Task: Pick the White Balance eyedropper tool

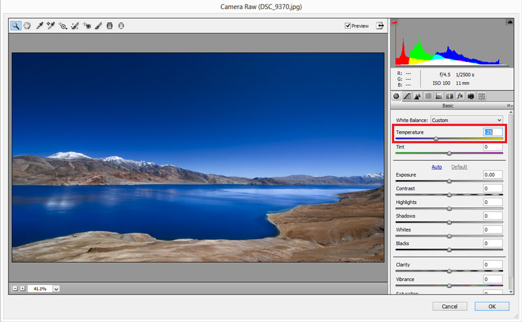Action: 40,26
